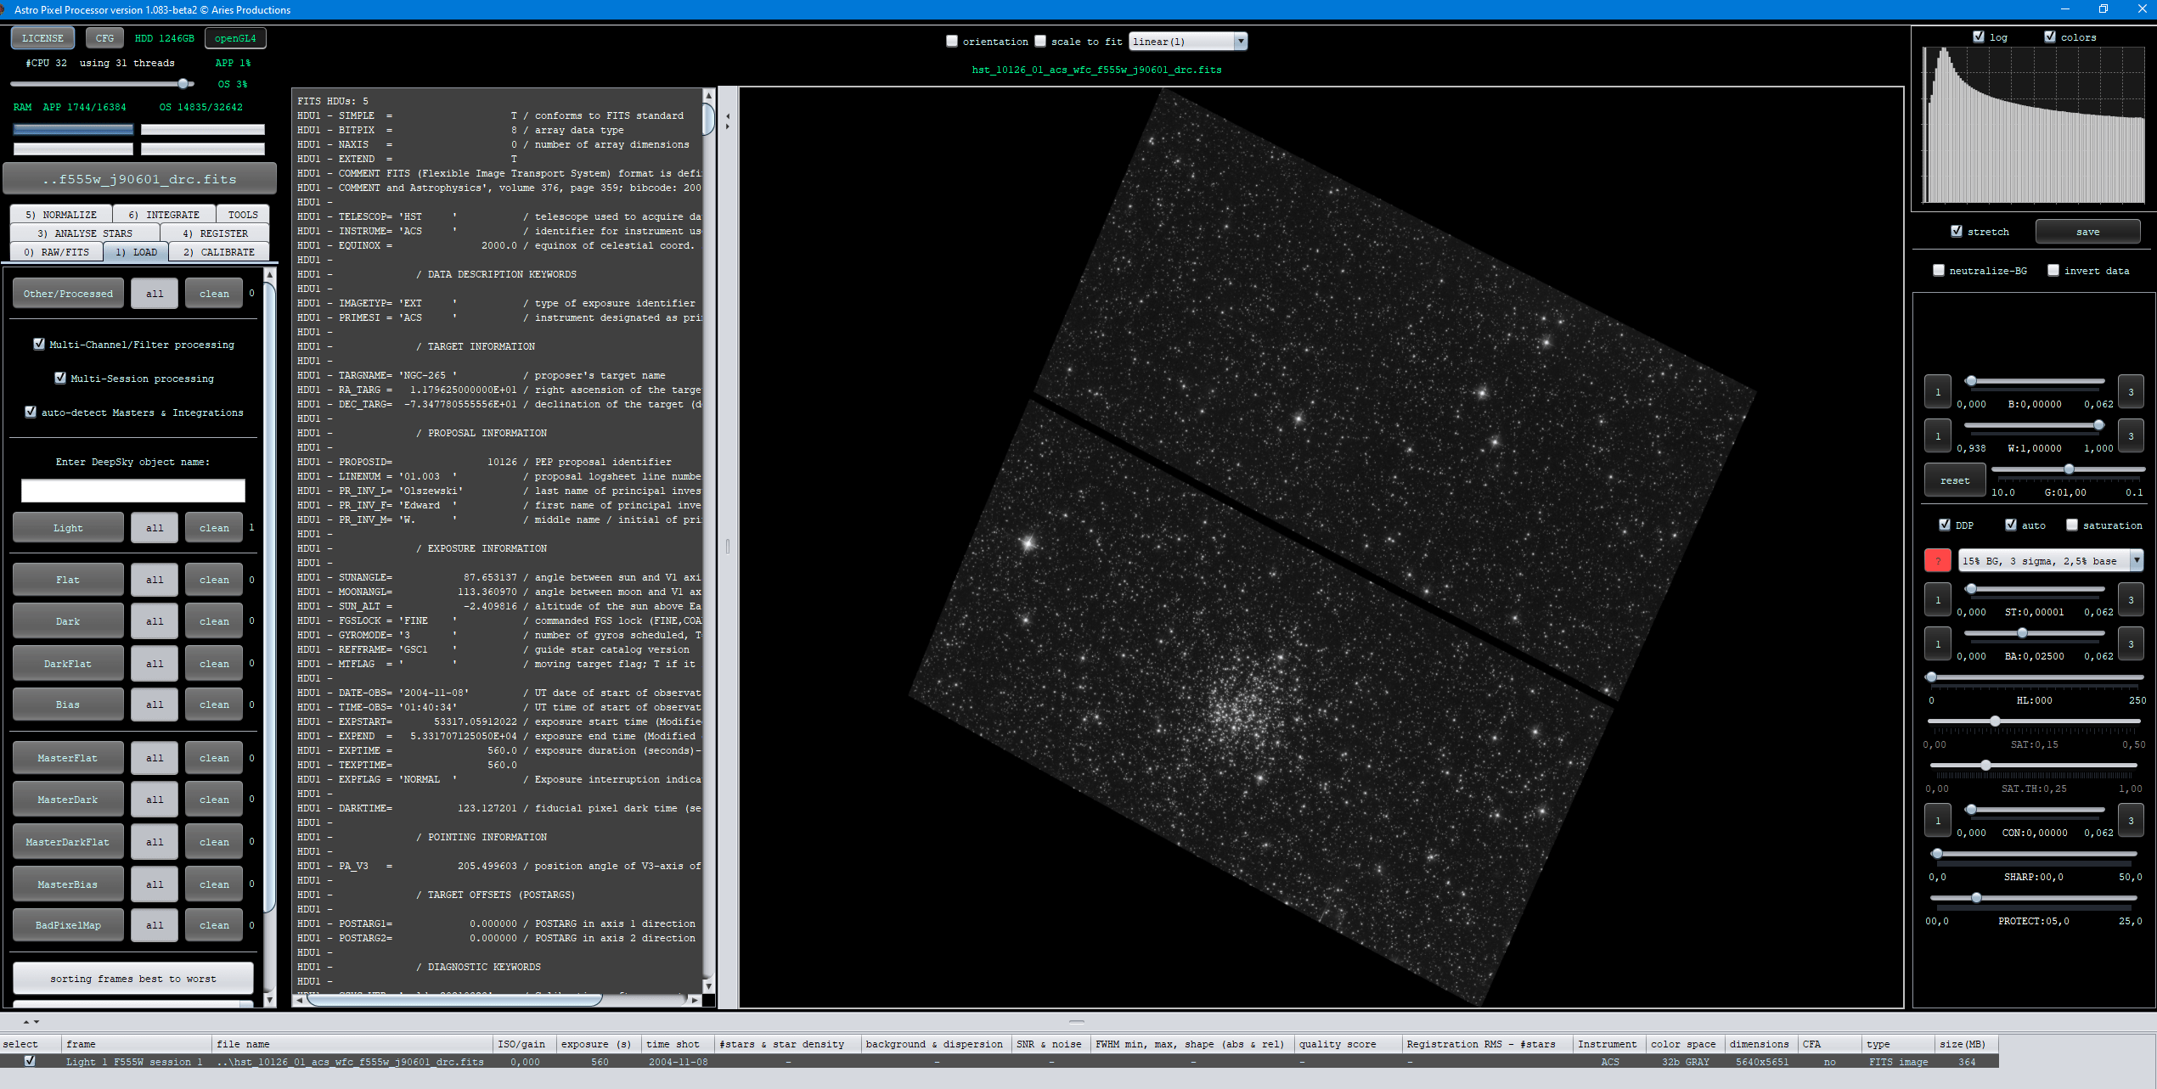Click the Light frames load button
The image size is (2157, 1089).
click(x=68, y=527)
